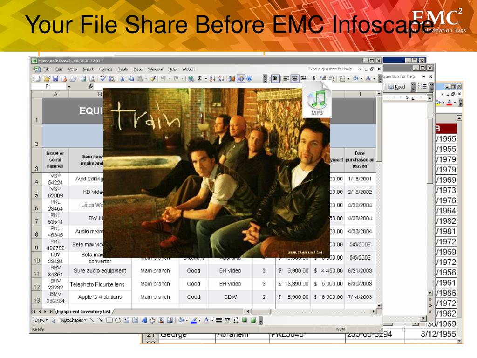Expand the Drawing toolbar options chevron
The image size is (477, 358).
pyautogui.click(x=261, y=320)
